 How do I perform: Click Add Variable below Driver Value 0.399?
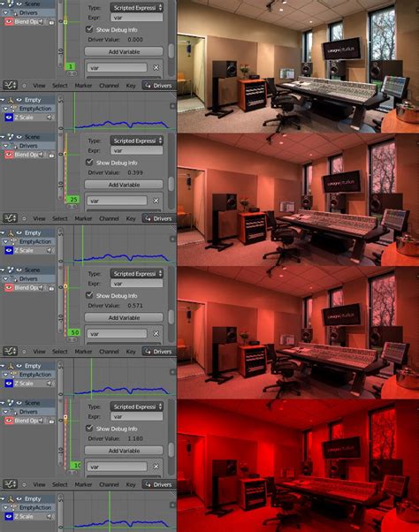click(124, 185)
